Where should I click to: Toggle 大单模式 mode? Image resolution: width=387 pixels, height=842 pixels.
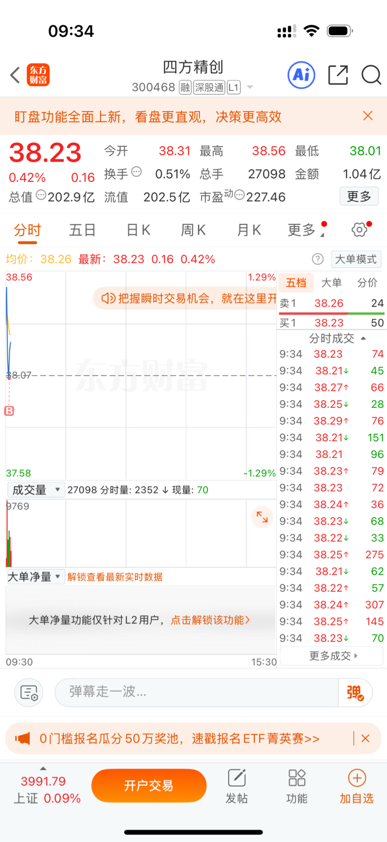[356, 259]
